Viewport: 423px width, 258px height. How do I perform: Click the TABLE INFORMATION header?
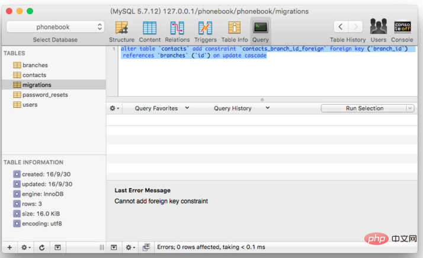[33, 163]
